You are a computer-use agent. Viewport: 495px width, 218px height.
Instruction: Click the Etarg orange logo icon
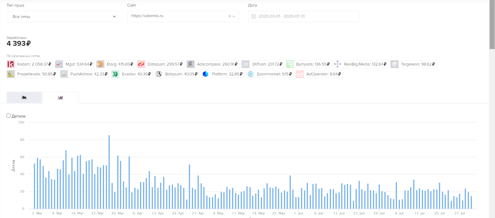100,64
